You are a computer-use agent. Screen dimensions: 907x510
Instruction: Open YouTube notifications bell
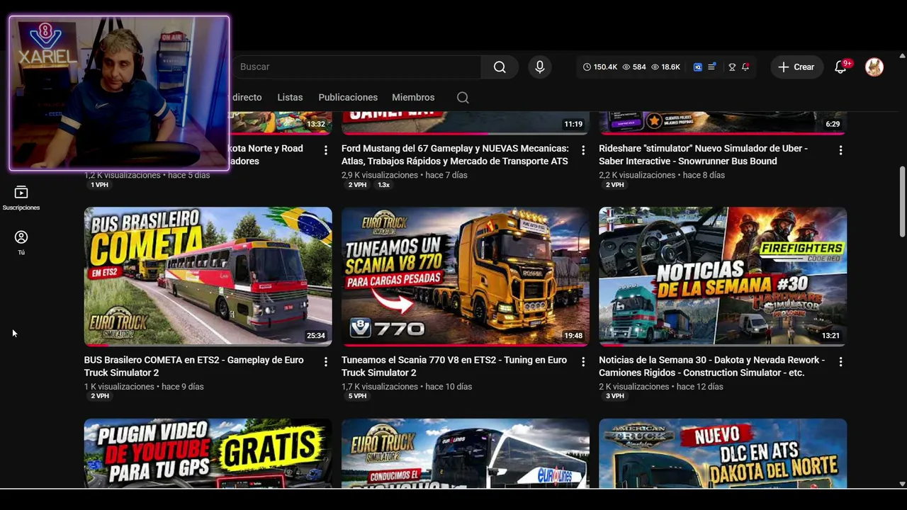pos(840,67)
